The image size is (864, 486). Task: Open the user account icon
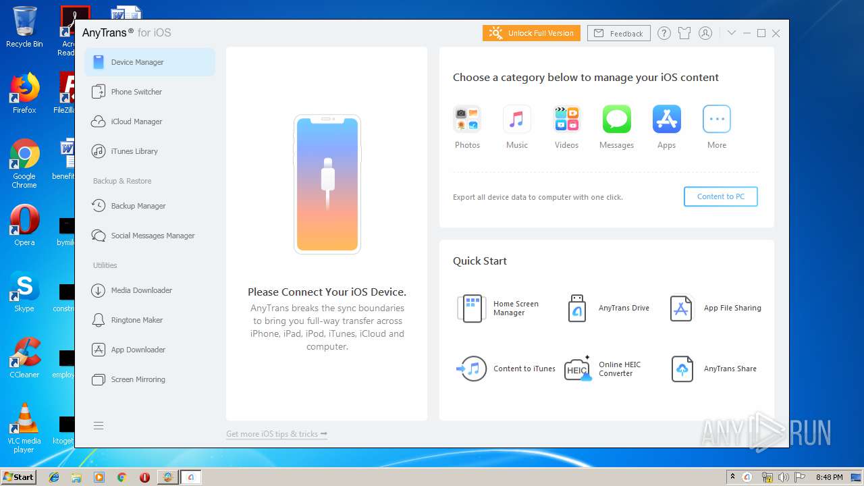click(705, 33)
